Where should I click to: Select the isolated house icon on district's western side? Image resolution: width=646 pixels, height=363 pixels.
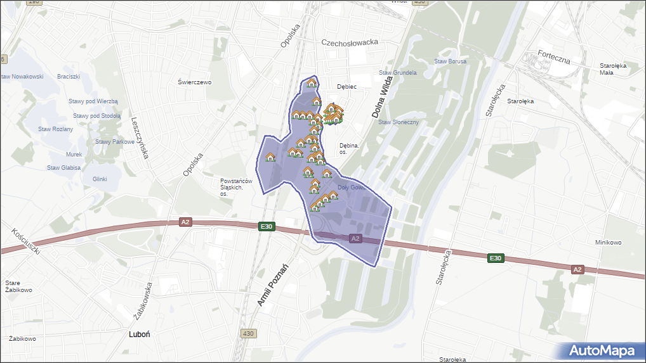click(x=270, y=157)
